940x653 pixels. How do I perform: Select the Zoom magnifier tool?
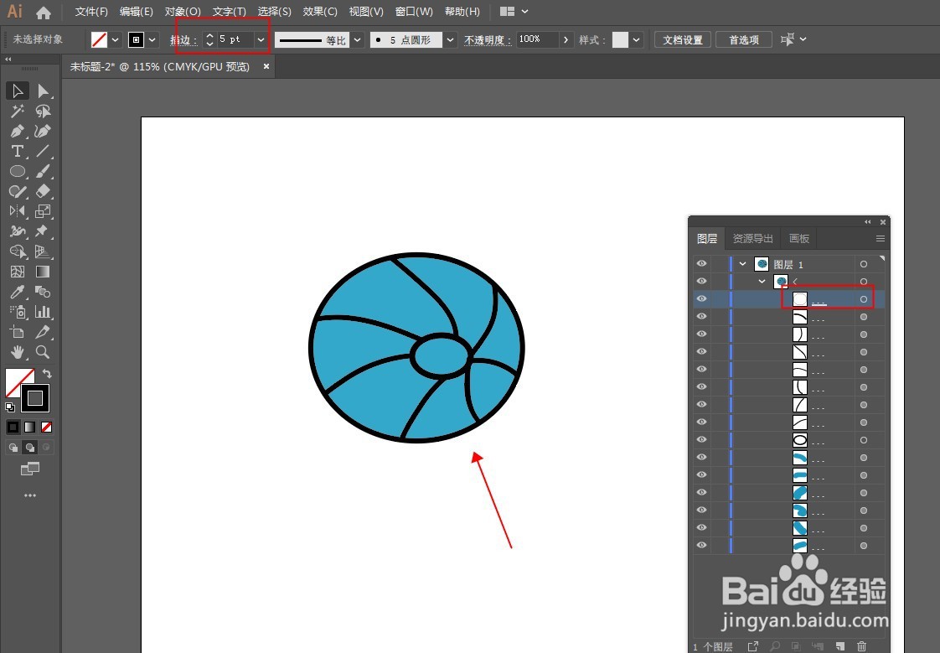pyautogui.click(x=43, y=352)
